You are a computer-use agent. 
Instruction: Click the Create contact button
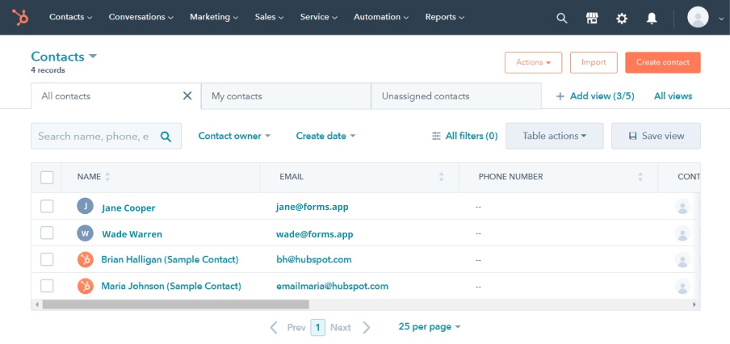click(662, 63)
